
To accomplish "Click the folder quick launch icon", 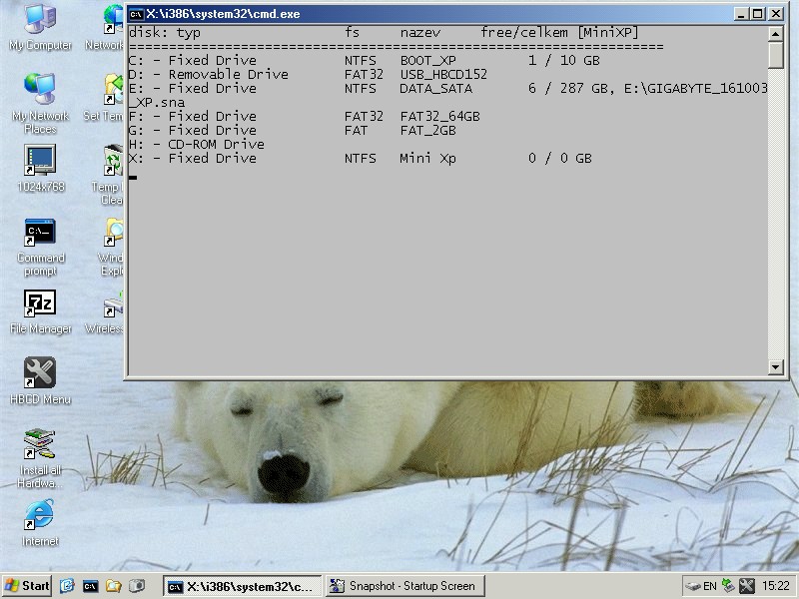I will click(x=114, y=586).
